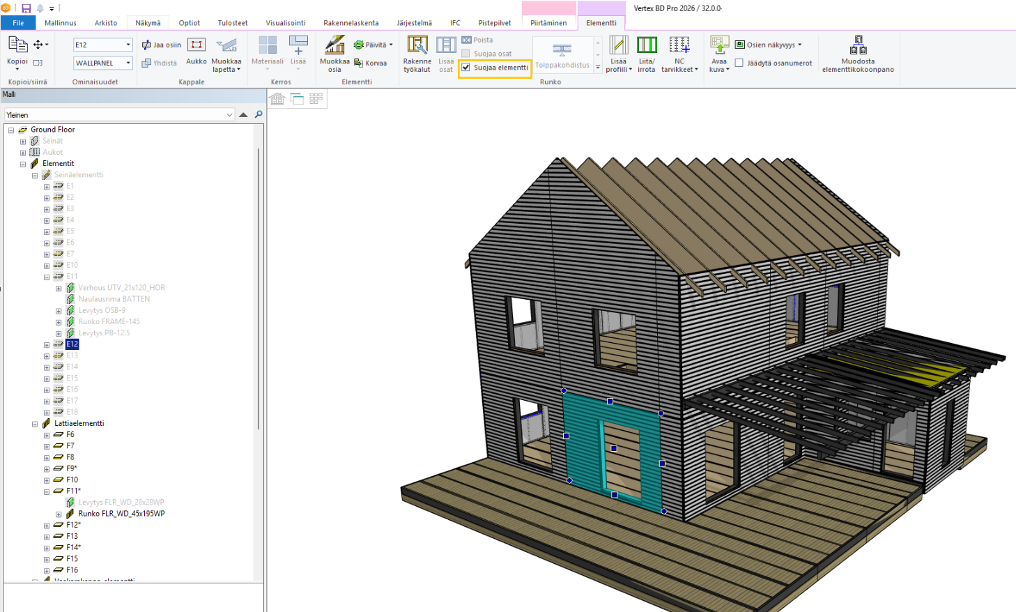This screenshot has height=612, width=1016.
Task: Click the floor plan view icon above viewport
Action: 297,99
